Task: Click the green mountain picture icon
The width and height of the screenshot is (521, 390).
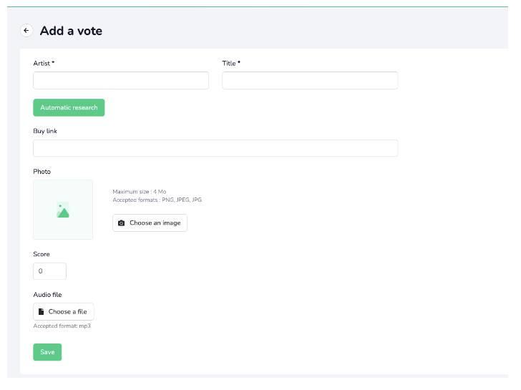Action: (63, 210)
